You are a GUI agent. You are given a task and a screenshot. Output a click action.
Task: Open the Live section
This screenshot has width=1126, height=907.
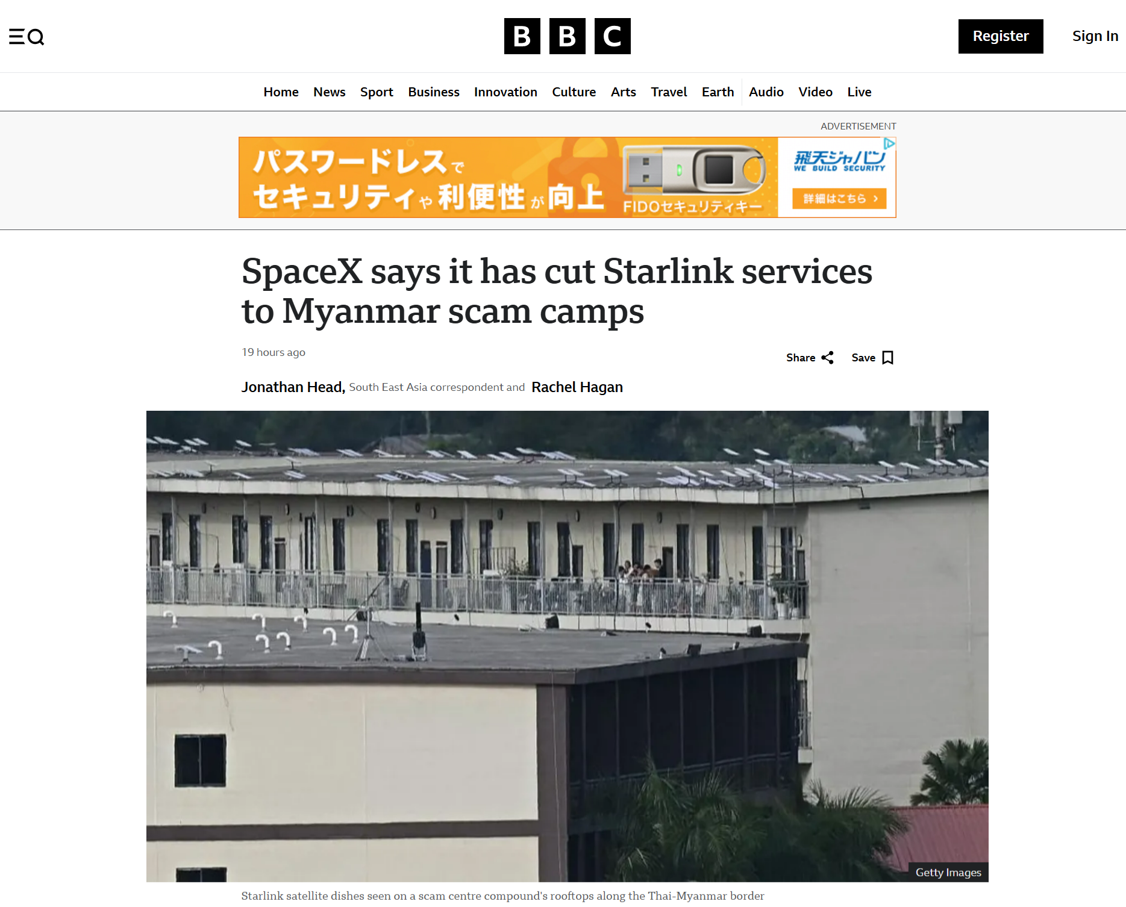click(x=859, y=92)
